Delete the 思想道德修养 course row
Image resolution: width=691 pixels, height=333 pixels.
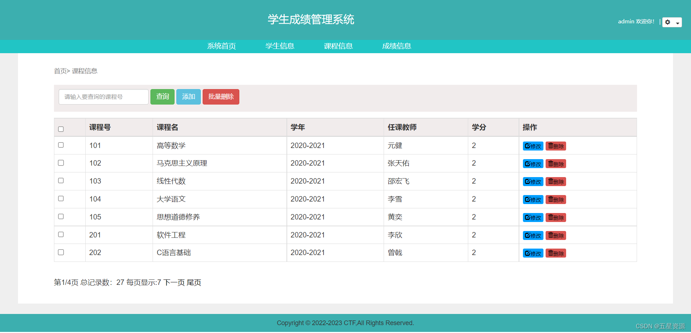tap(556, 218)
